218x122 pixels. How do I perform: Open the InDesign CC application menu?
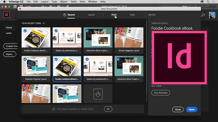pos(16,2)
